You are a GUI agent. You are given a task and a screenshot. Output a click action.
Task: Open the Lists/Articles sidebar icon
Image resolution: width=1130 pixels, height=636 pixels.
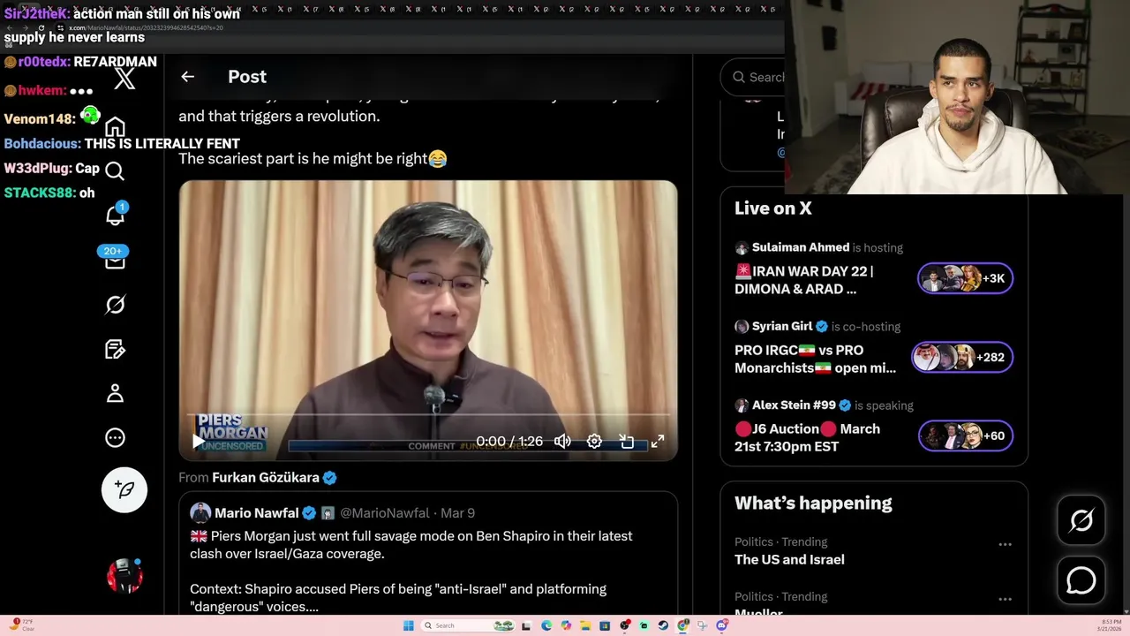pos(115,349)
